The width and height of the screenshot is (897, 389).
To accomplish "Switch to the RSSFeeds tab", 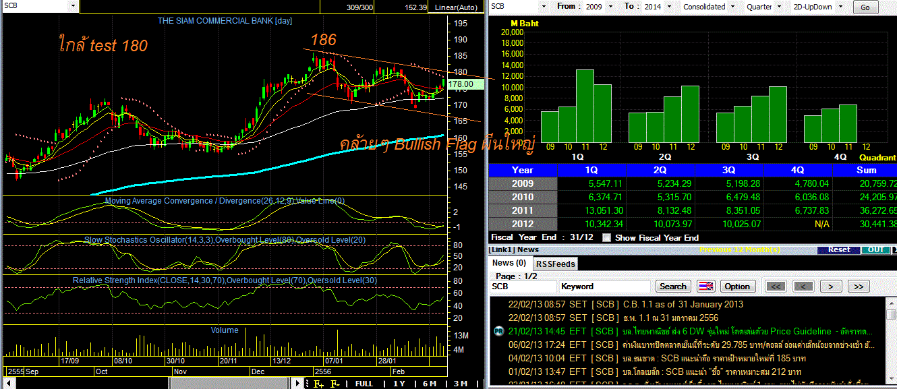I will pos(555,264).
